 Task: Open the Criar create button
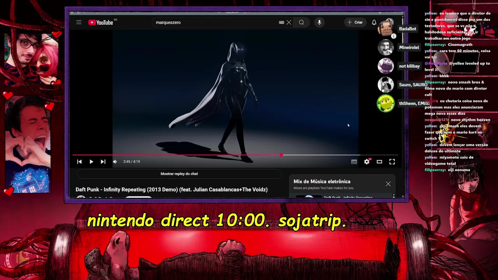[x=355, y=23]
